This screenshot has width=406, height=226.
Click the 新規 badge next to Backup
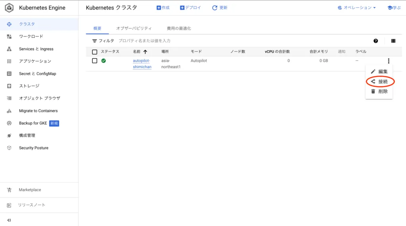tap(54, 123)
